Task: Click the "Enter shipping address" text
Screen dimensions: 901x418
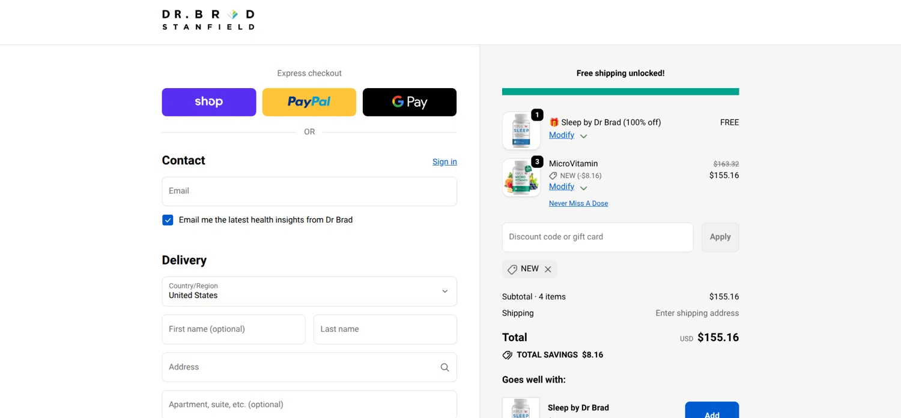Action: 697,313
